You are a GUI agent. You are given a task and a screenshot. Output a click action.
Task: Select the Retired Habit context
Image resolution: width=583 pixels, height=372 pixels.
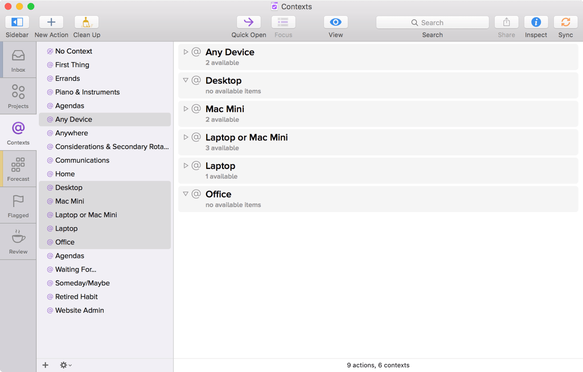pos(105,297)
